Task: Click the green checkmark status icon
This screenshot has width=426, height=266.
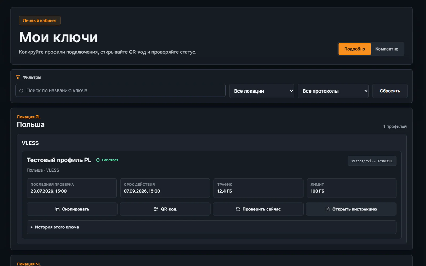Action: coord(98,160)
